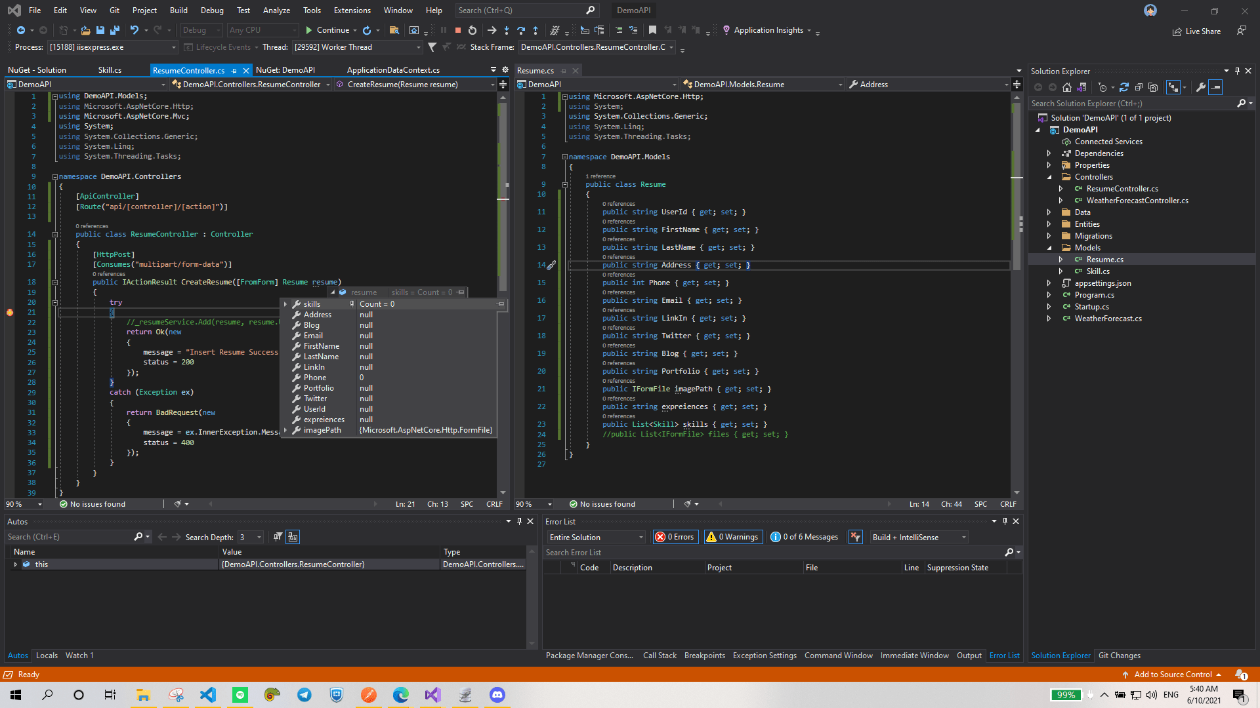The height and width of the screenshot is (708, 1260).
Task: Open the 90% editor zoom control
Action: point(24,503)
